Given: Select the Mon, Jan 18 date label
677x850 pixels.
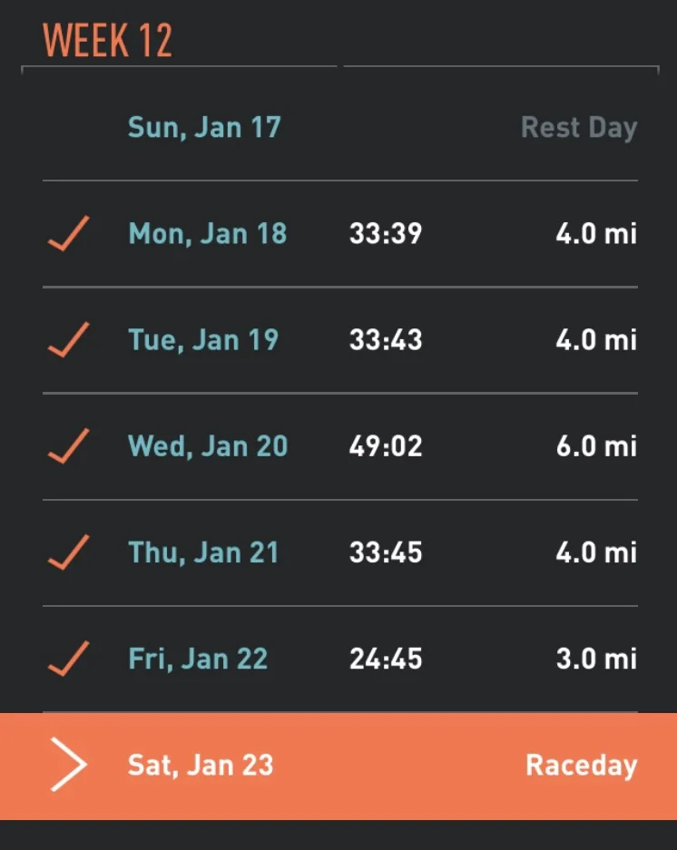Looking at the screenshot, I should 207,234.
